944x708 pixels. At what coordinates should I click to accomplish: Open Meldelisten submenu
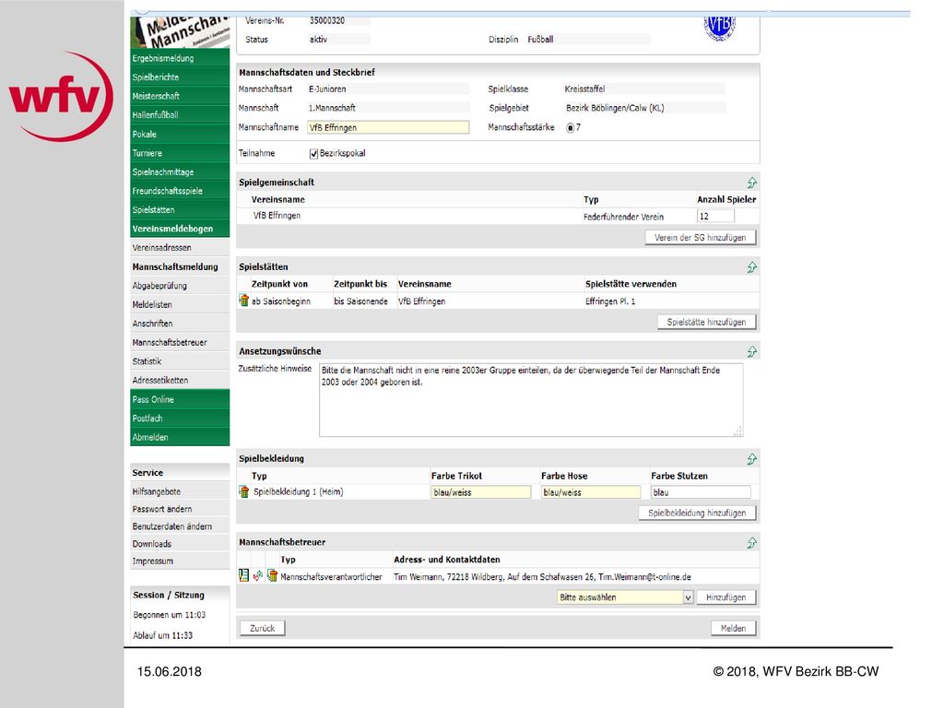pos(180,304)
